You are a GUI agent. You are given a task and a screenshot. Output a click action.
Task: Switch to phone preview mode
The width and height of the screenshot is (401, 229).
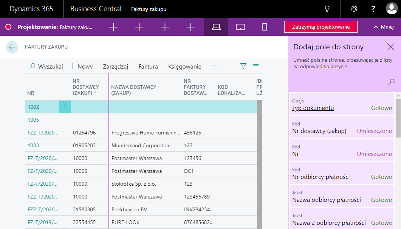tap(265, 27)
